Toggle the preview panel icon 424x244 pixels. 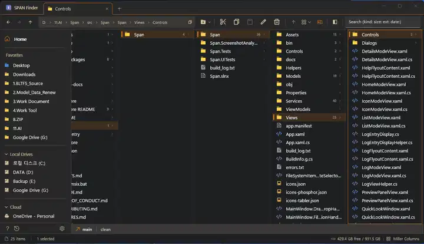[x=335, y=22]
